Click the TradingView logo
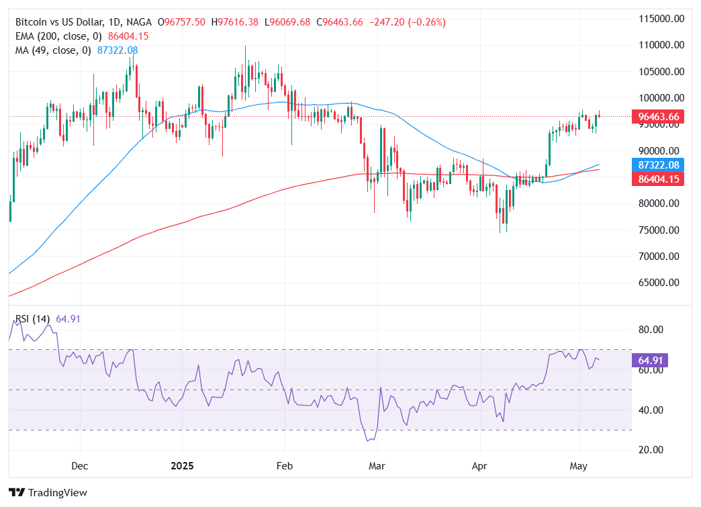The image size is (701, 507). [47, 492]
